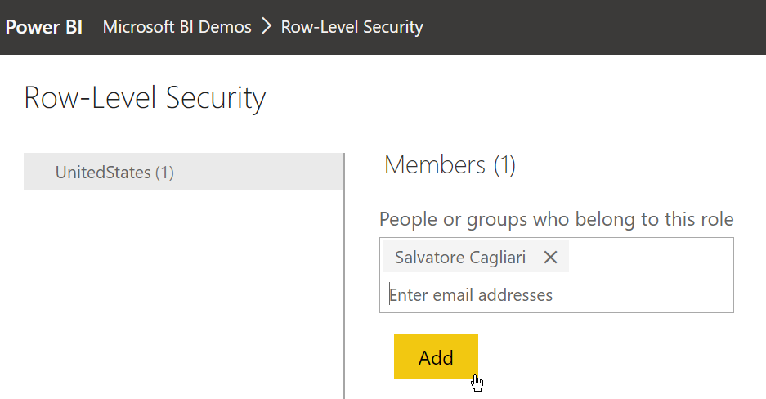
Task: Select the breadcrumb chevron separator
Action: coord(267,26)
